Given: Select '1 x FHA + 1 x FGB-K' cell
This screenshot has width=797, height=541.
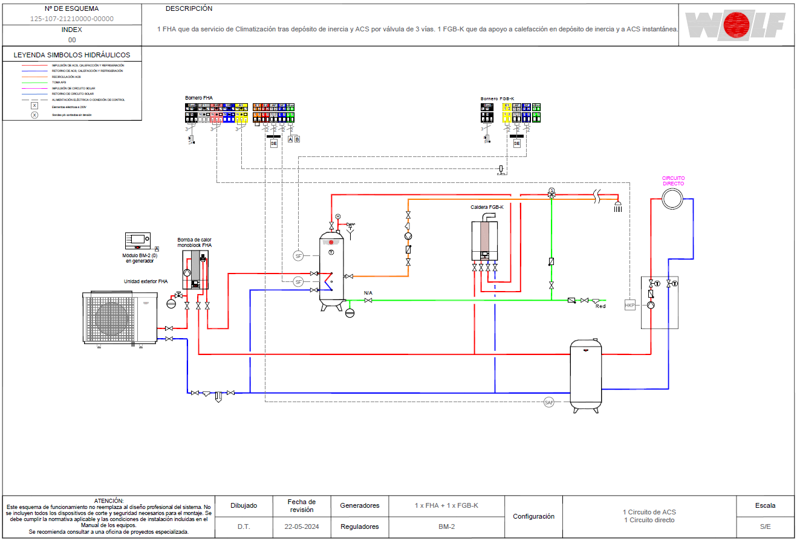Looking at the screenshot, I should (446, 505).
